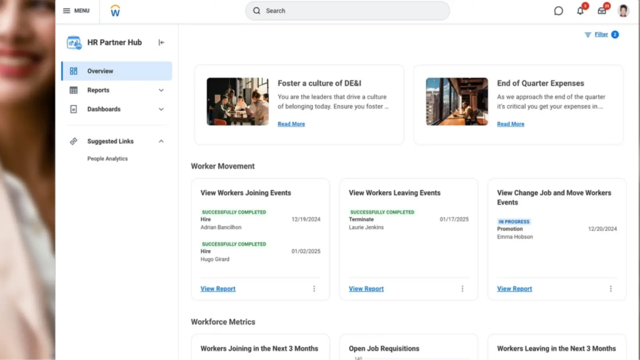The height and width of the screenshot is (360, 640).
Task: Click the View Workers Leaving Events title
Action: pyautogui.click(x=394, y=193)
